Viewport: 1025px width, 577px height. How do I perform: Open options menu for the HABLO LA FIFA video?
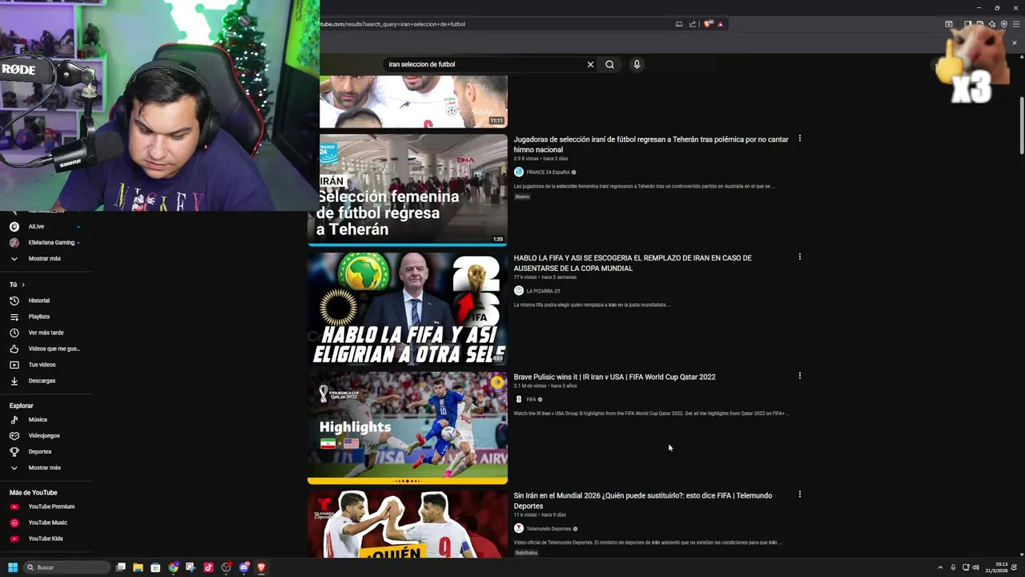pos(799,257)
